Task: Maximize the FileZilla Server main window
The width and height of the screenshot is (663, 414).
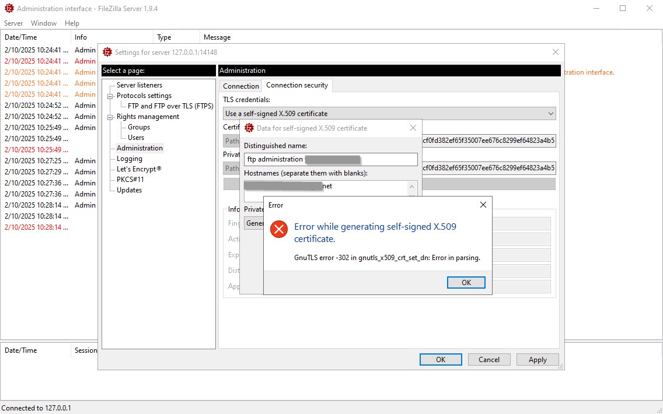Action: [x=622, y=8]
